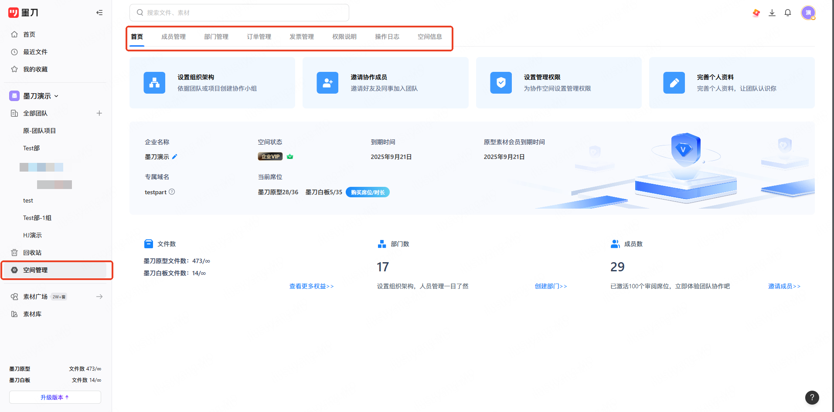Open the 邀请成员>> link
The height and width of the screenshot is (412, 834).
point(784,286)
